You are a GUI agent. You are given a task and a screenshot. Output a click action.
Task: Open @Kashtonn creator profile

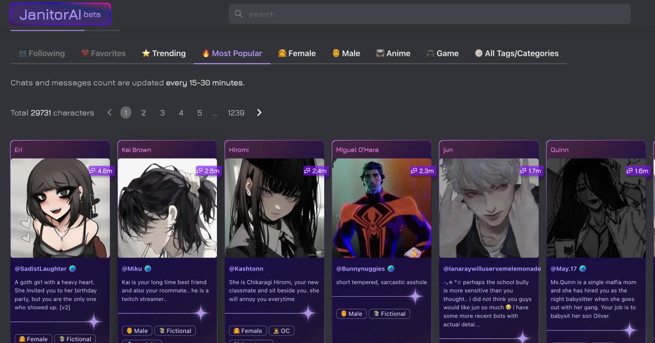[246, 269]
